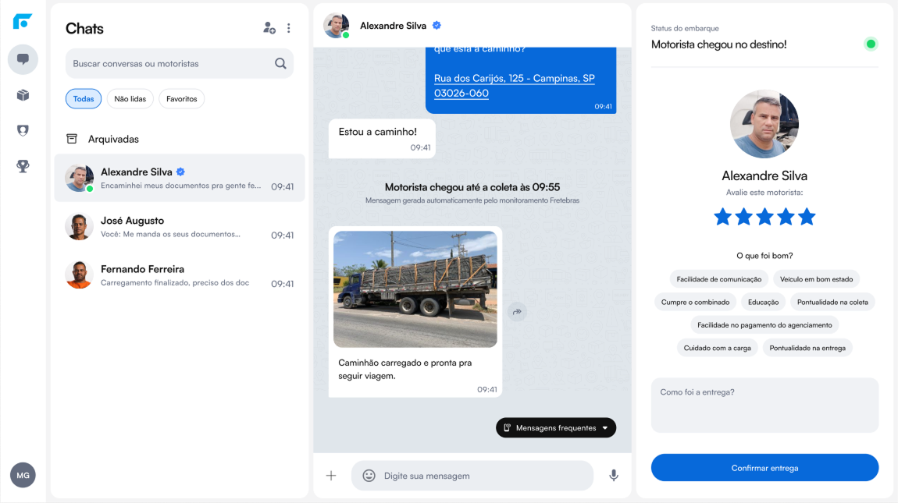Open the three-dot menu in Chats header

pos(289,28)
